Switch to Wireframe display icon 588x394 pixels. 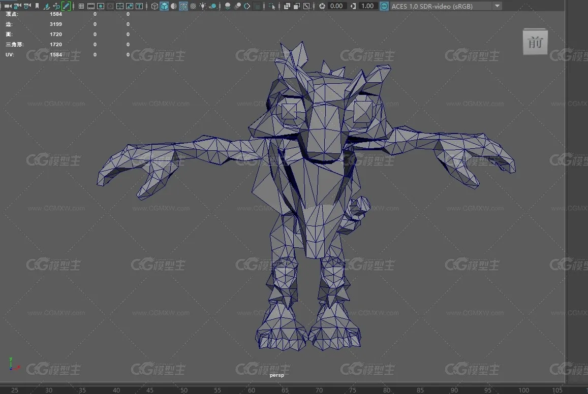tap(154, 6)
